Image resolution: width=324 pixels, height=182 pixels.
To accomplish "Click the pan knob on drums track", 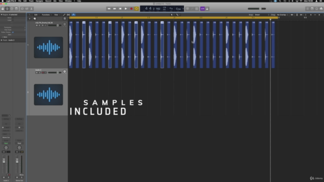I will pyautogui.click(x=65, y=24).
